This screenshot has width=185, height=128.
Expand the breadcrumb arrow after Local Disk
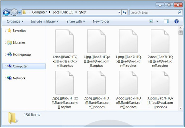76,12
